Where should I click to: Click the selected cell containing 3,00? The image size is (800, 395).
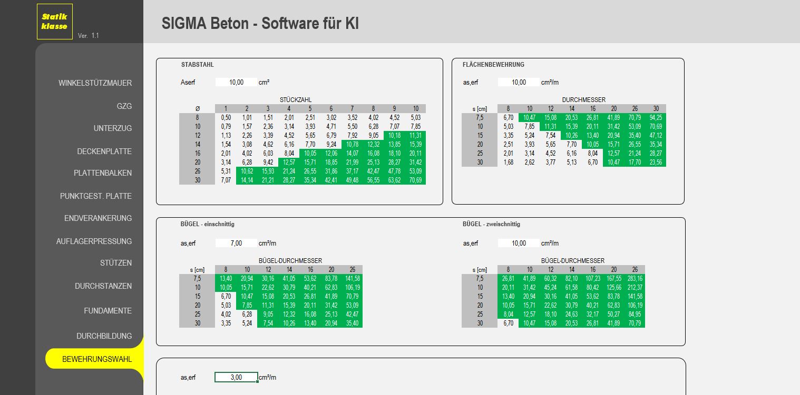pos(236,378)
